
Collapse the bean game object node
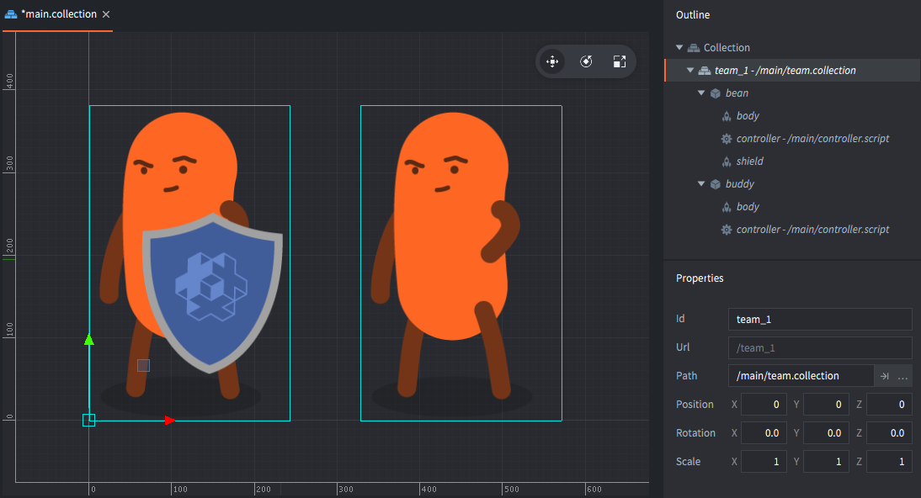pyautogui.click(x=701, y=93)
